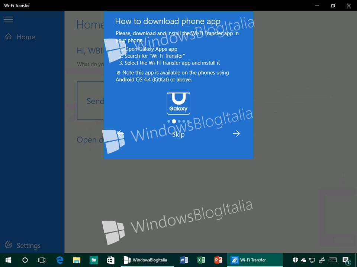357x267 pixels.
Task: Click Skip in the tutorial dialog
Action: click(178, 134)
